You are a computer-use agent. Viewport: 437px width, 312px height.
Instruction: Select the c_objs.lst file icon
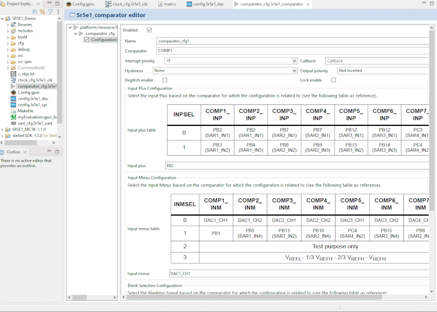[x=14, y=74]
